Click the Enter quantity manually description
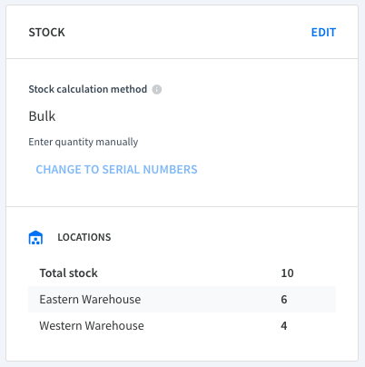The width and height of the screenshot is (365, 367). click(84, 142)
